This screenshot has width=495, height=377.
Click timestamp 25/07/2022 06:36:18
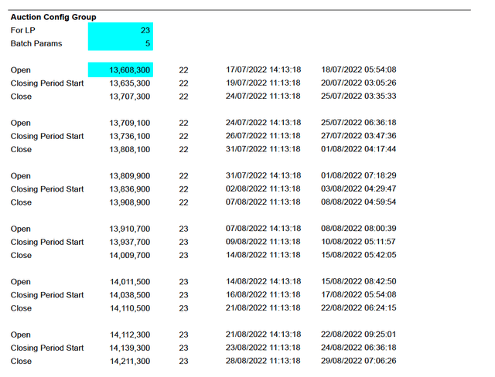tap(359, 123)
